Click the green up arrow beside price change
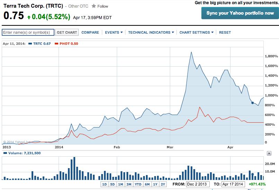The height and width of the screenshot is (190, 279). pos(29,17)
